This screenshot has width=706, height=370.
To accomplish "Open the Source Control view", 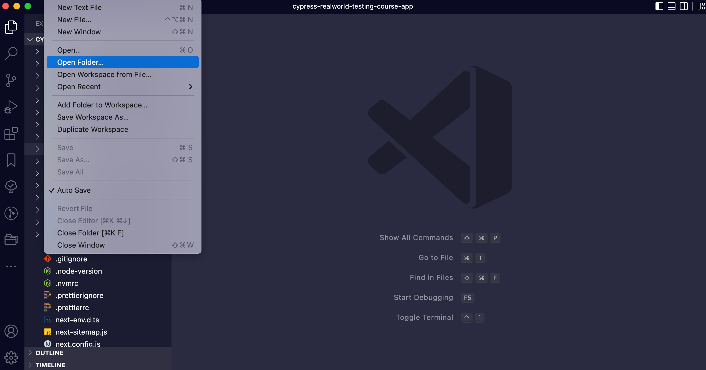I will [11, 80].
